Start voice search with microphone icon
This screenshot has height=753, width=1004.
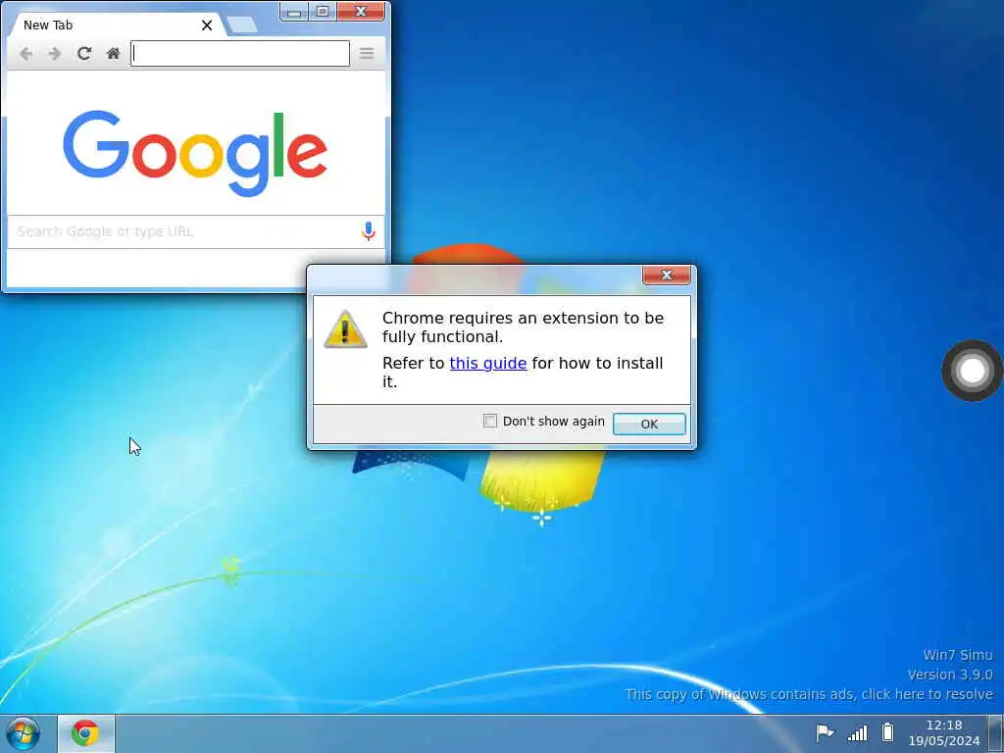pos(369,231)
